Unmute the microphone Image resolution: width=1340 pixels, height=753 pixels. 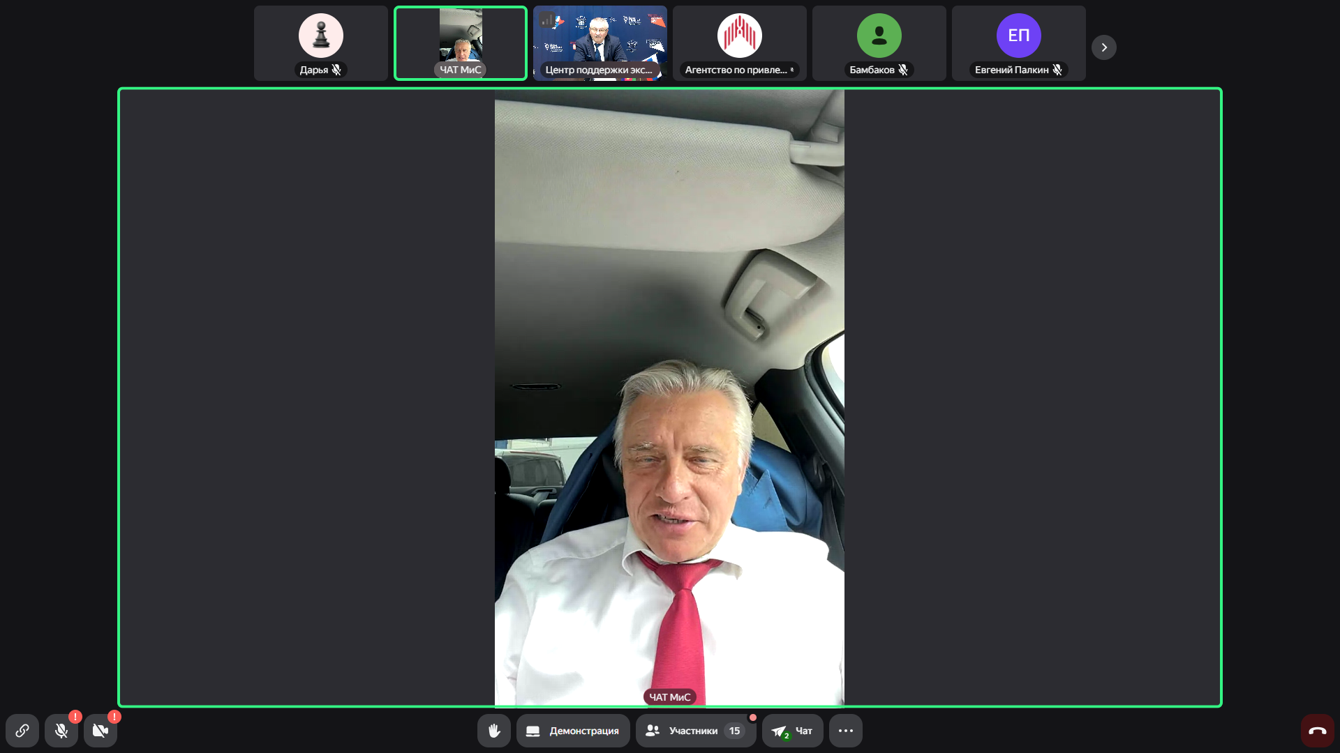pyautogui.click(x=61, y=731)
